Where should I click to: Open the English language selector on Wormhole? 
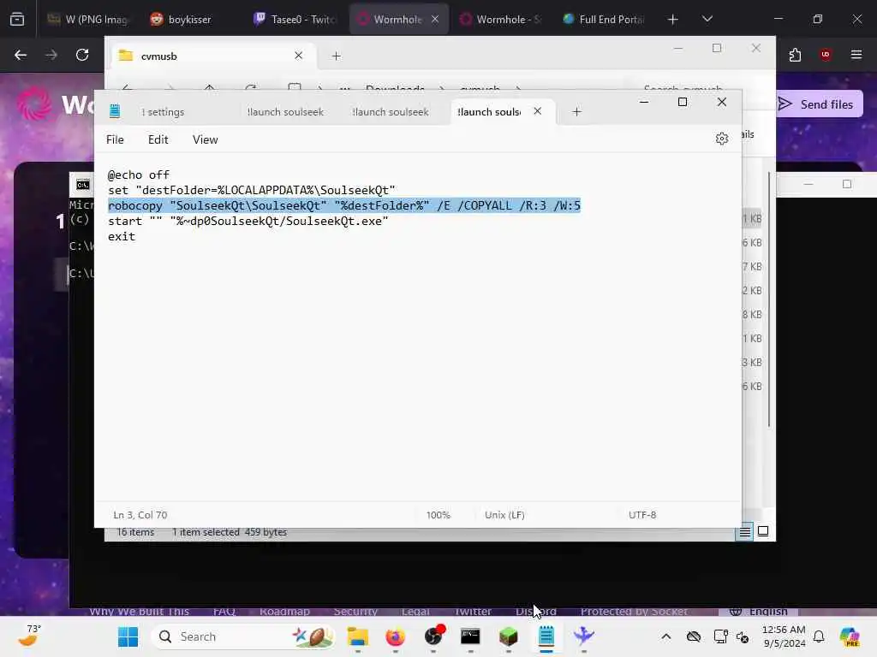tap(759, 611)
